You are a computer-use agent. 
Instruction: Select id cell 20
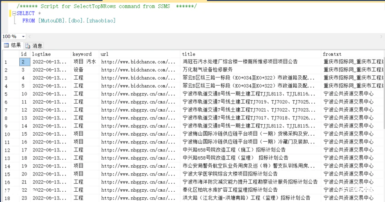pyautogui.click(x=24, y=174)
